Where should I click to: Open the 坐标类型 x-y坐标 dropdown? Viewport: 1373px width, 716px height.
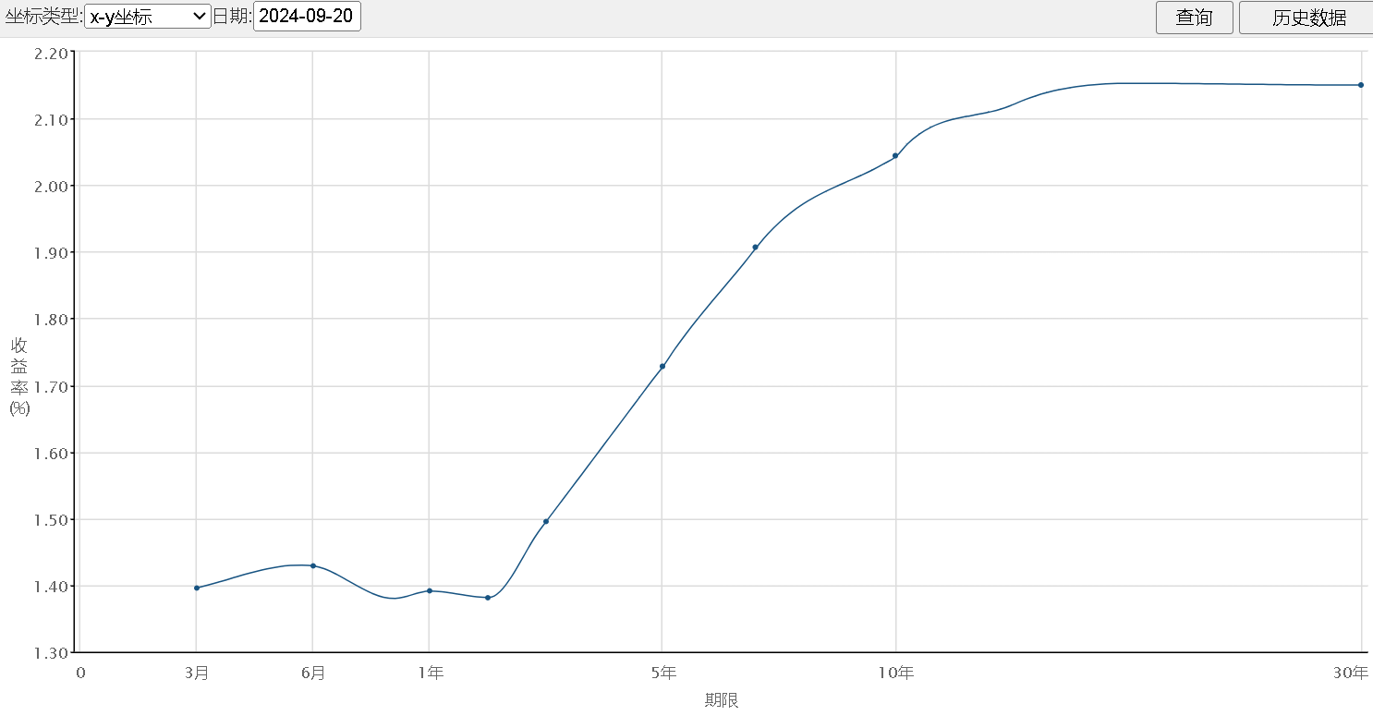[x=147, y=17]
